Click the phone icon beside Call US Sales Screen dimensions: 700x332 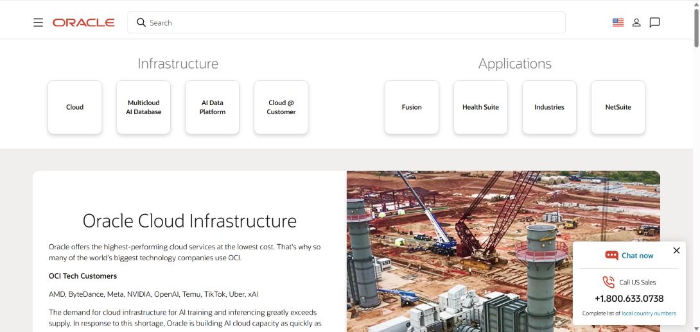[608, 282]
